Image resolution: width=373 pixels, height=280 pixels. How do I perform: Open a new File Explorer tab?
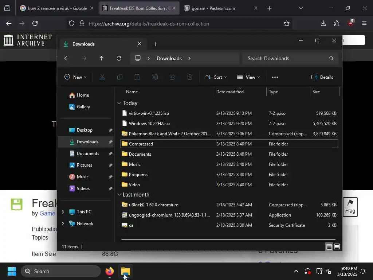155,44
